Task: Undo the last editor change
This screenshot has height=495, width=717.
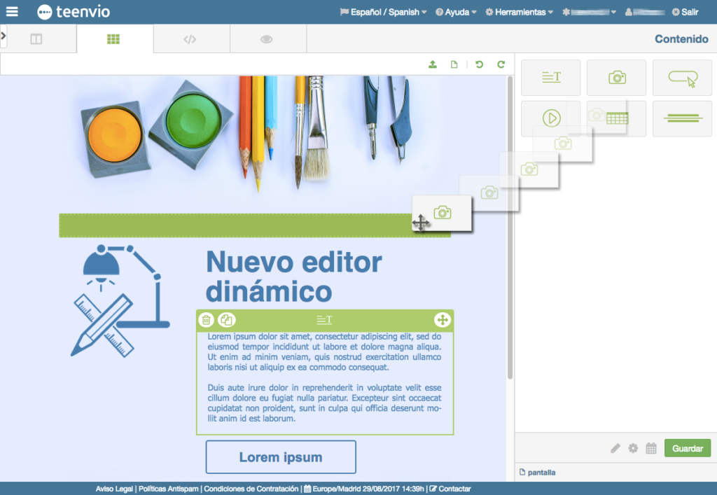Action: coord(480,64)
